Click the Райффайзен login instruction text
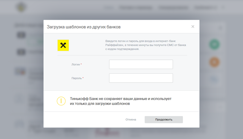 click(146, 45)
